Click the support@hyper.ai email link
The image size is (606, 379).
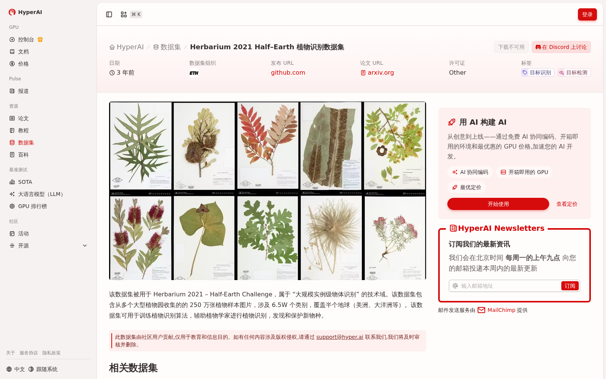coord(340,337)
